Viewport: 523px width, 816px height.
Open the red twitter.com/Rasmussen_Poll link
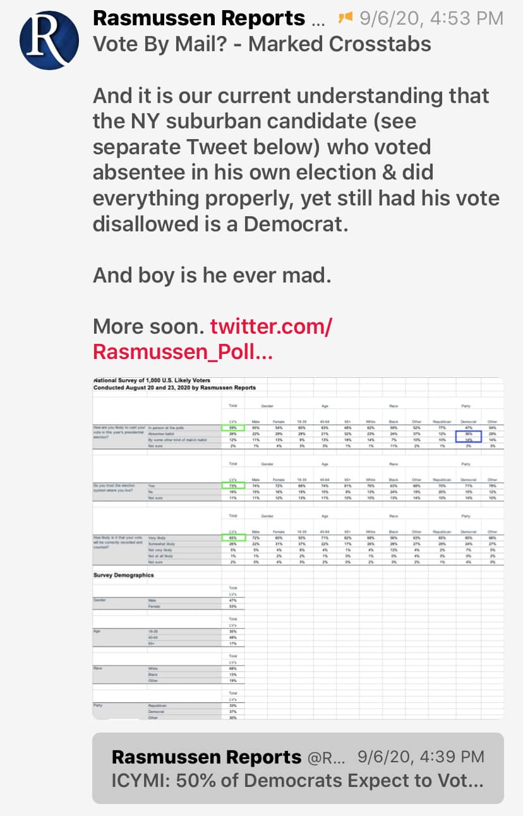[x=212, y=339]
